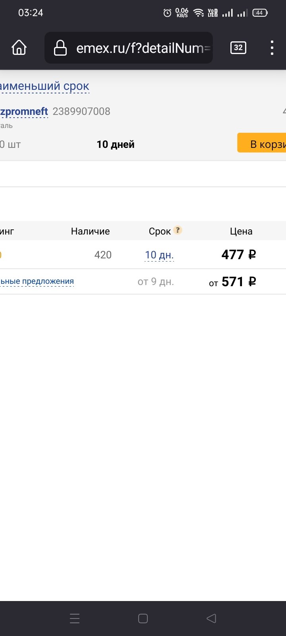
Task: Click the emex.ru address bar
Action: (x=129, y=48)
